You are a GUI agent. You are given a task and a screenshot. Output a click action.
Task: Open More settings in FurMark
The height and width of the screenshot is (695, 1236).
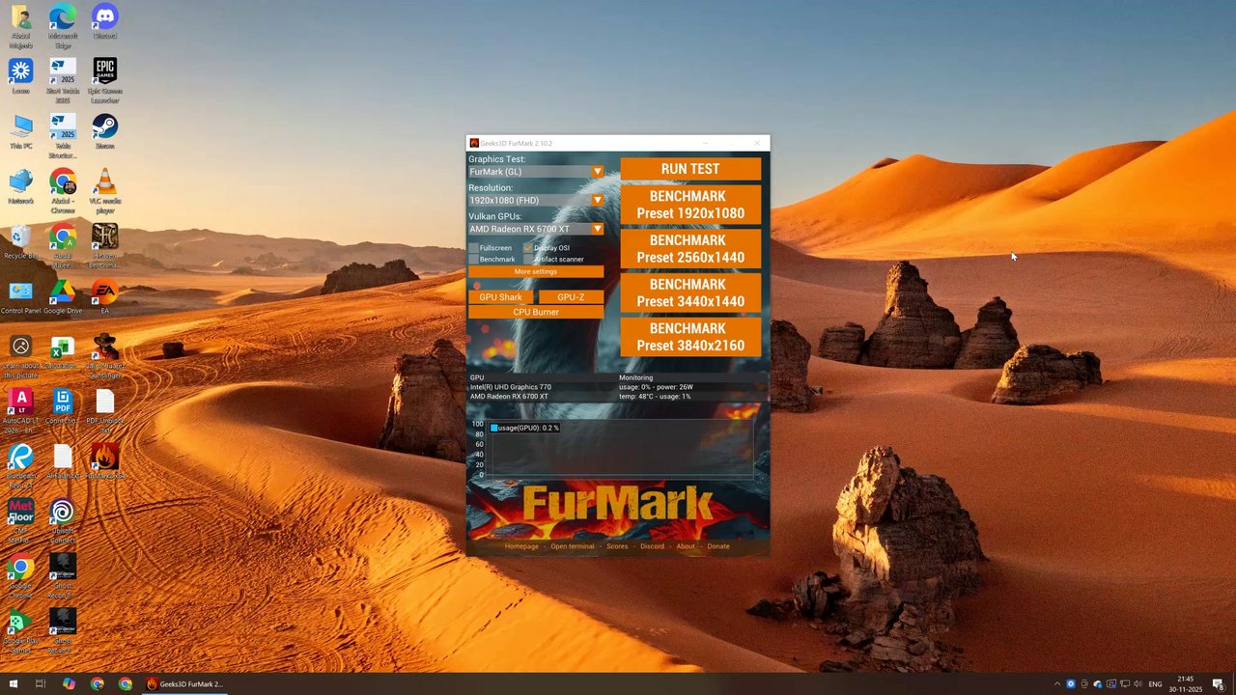click(536, 272)
